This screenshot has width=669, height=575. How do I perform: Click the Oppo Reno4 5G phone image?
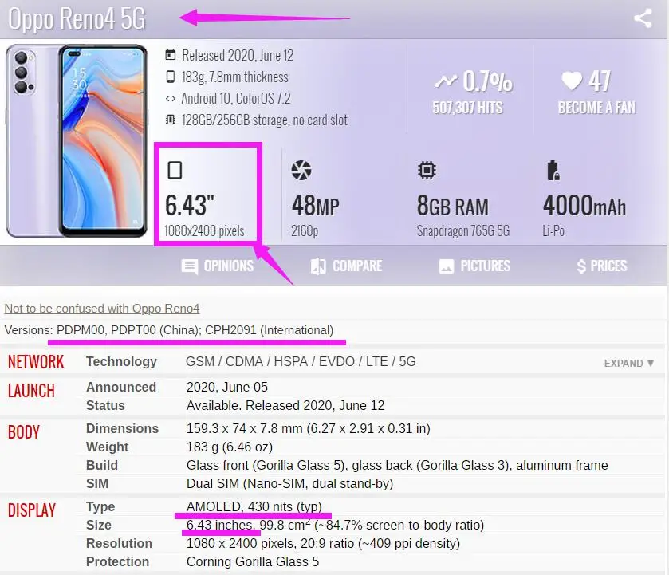click(x=77, y=141)
